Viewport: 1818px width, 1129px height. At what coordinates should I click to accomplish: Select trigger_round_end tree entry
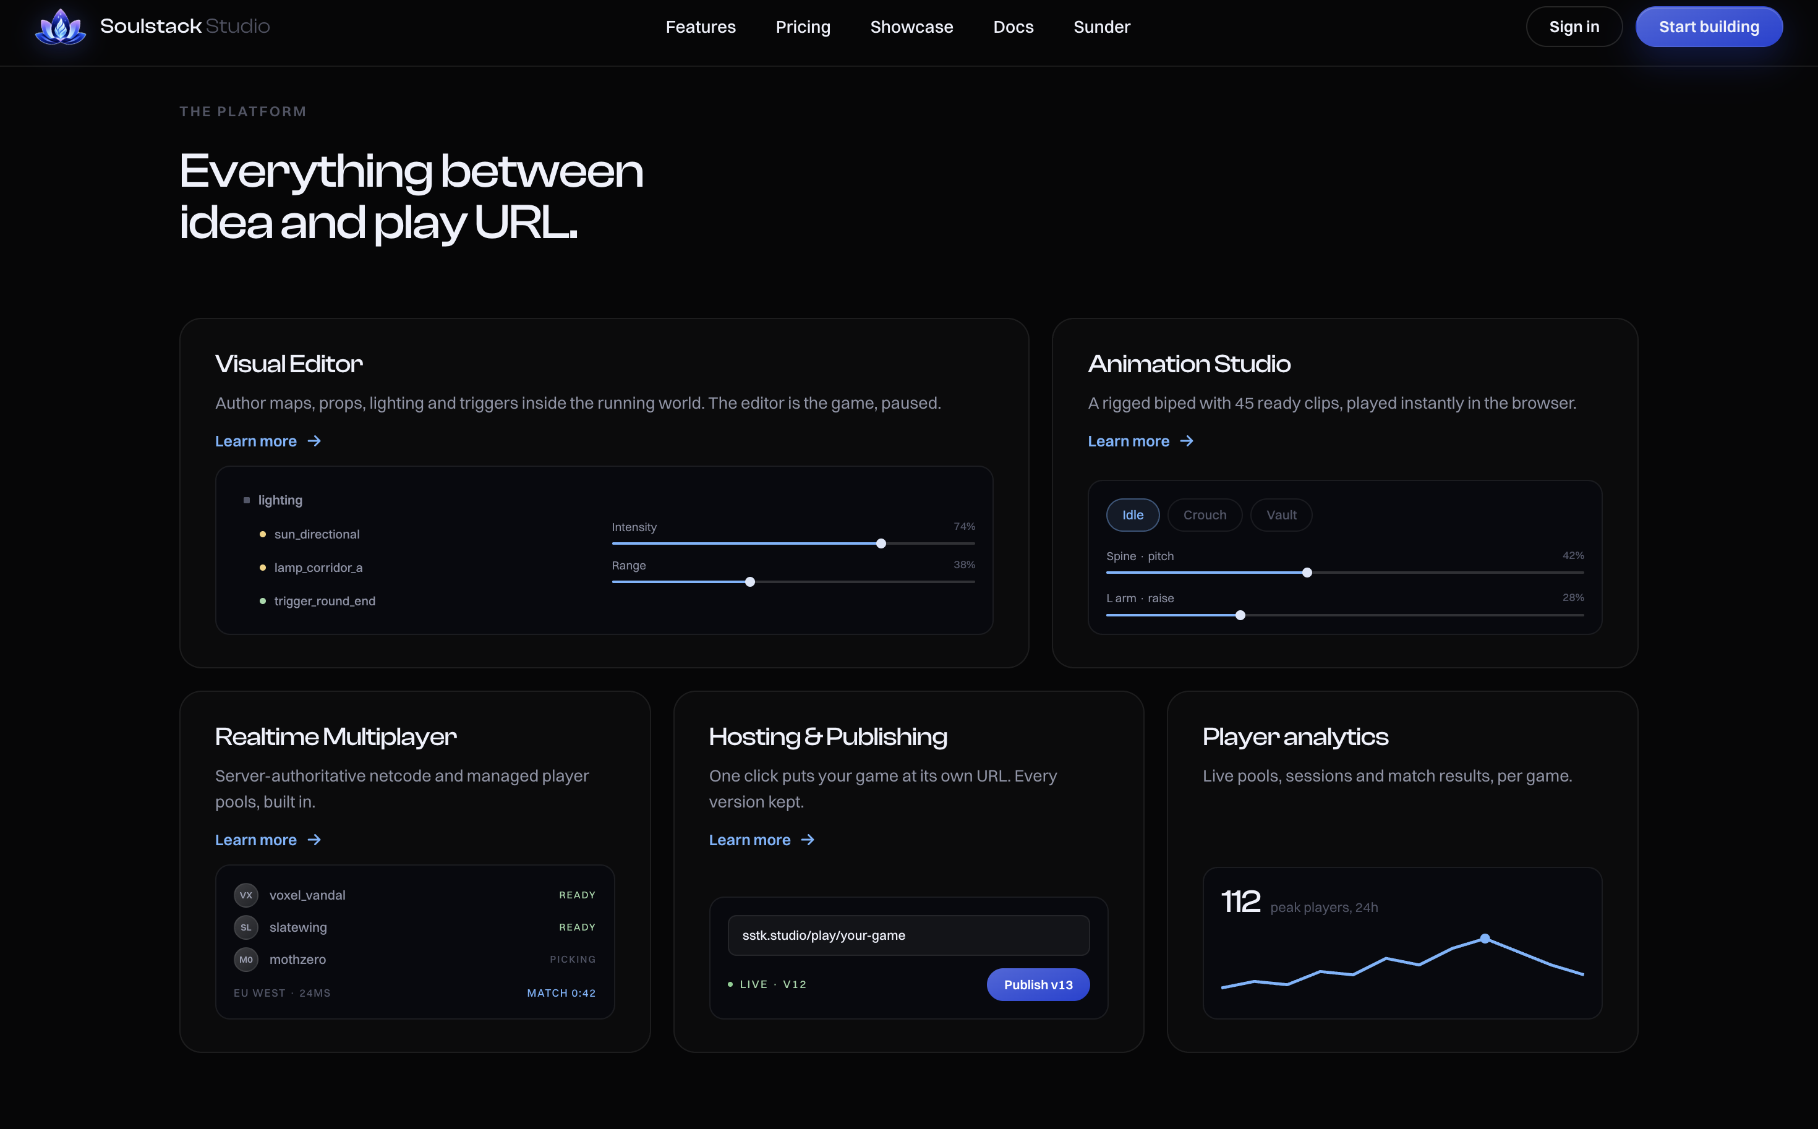pos(317,601)
